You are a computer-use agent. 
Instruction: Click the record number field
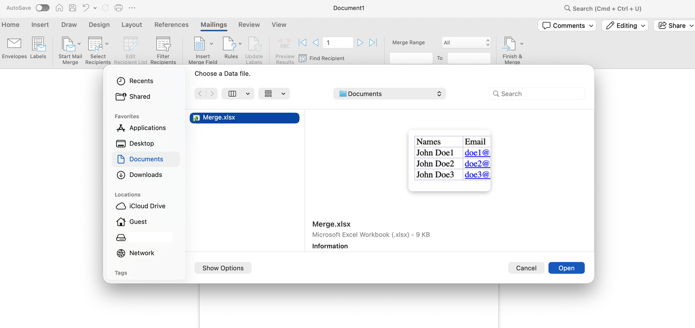click(338, 43)
